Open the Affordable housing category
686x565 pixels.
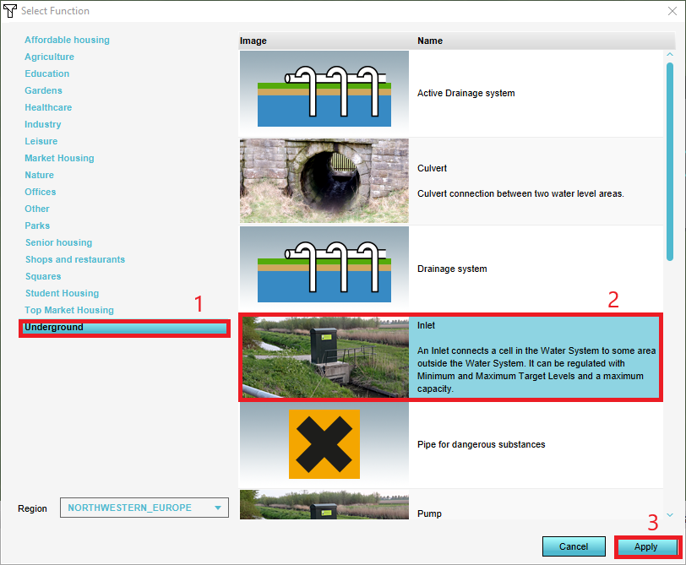tap(67, 40)
